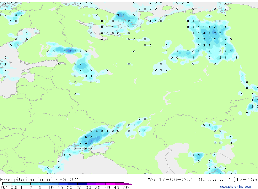Click the legend scale label '40'

pos(107,187)
